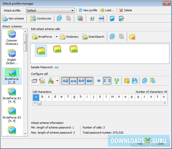Viewport: 172px width, 149px height.
Task: Copy the selected cell in the cells toolbar
Action: 112,37
